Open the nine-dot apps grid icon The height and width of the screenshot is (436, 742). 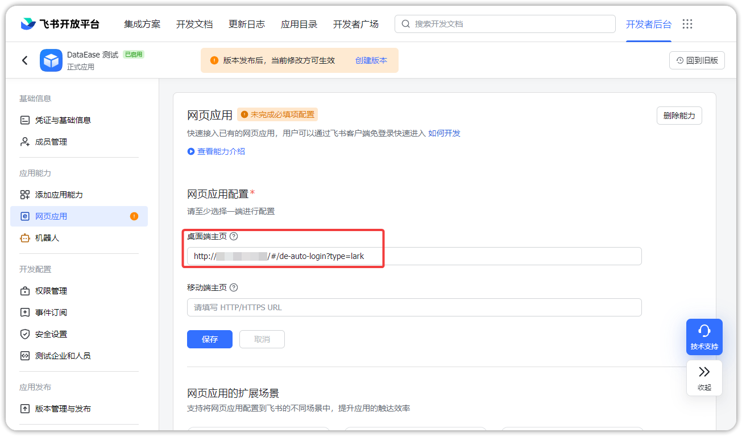[x=687, y=24]
